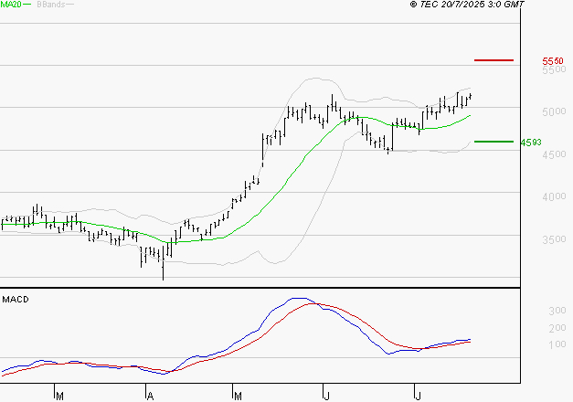
Task: Click the 200 MACD axis label
Action: click(557, 328)
